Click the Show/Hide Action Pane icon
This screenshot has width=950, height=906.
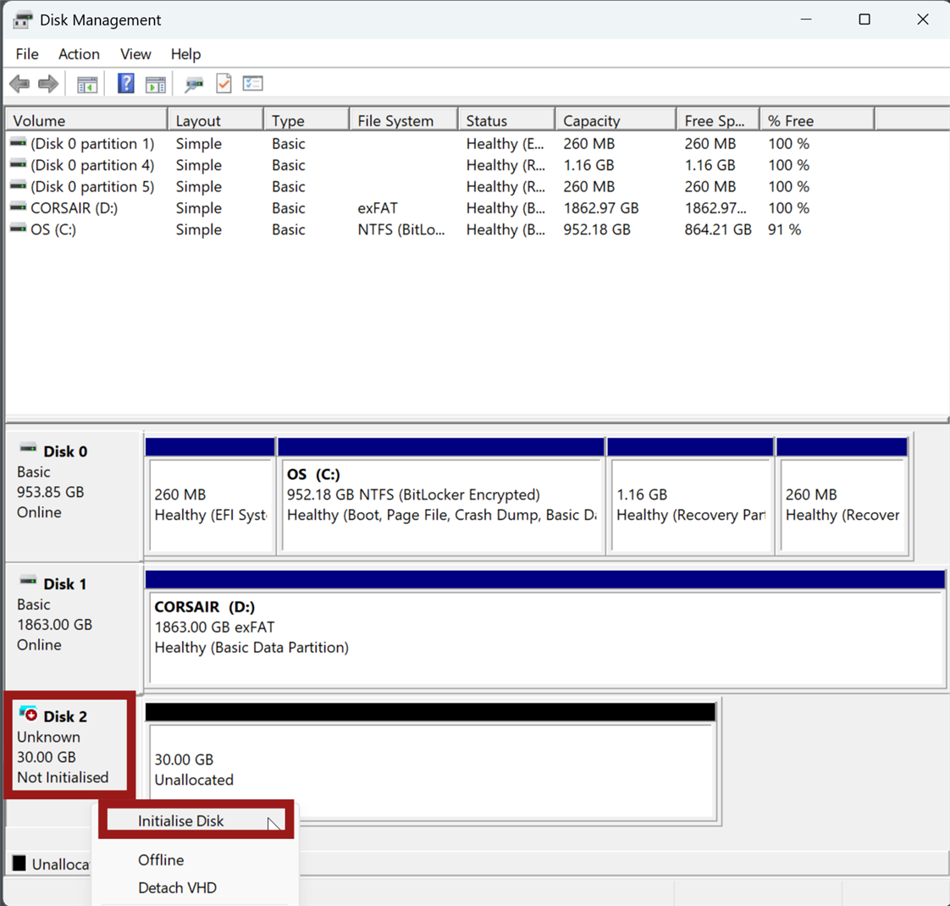pos(156,84)
